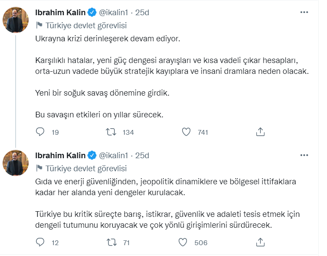
Task: Open @ikalin1 handle on the first tweet
Action: click(x=114, y=13)
